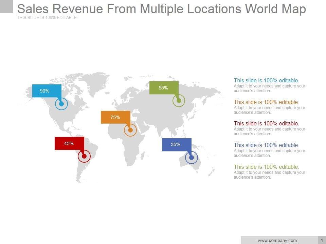Select the dark blue 35% callout box
The image size is (326, 244).
(176, 144)
